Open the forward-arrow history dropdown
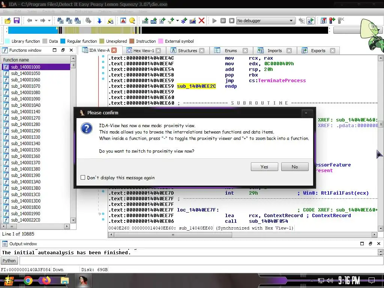Screen dimensions: 384x288 tap(49, 21)
